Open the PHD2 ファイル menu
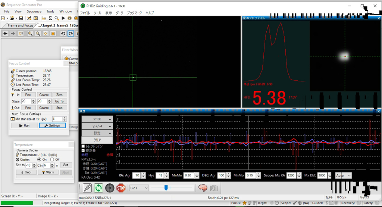 (85, 13)
